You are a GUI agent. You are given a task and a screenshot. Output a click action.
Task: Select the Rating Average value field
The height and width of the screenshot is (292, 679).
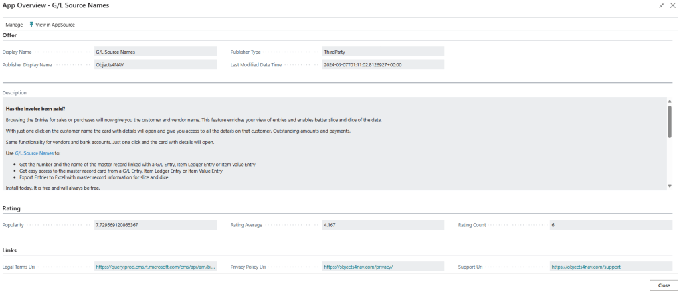[x=383, y=225]
